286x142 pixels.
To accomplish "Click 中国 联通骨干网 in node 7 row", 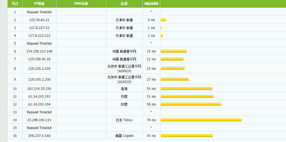I will [x=124, y=60].
